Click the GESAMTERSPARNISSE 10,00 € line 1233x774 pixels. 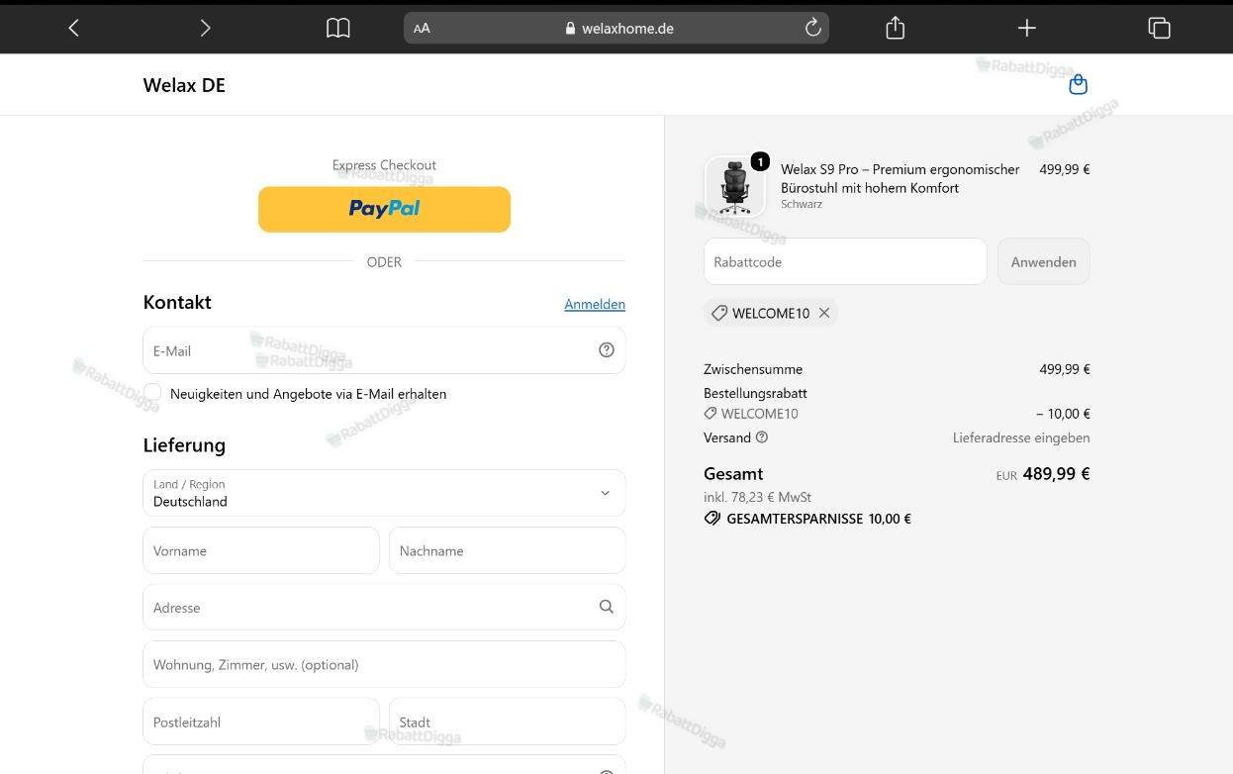pyautogui.click(x=807, y=519)
